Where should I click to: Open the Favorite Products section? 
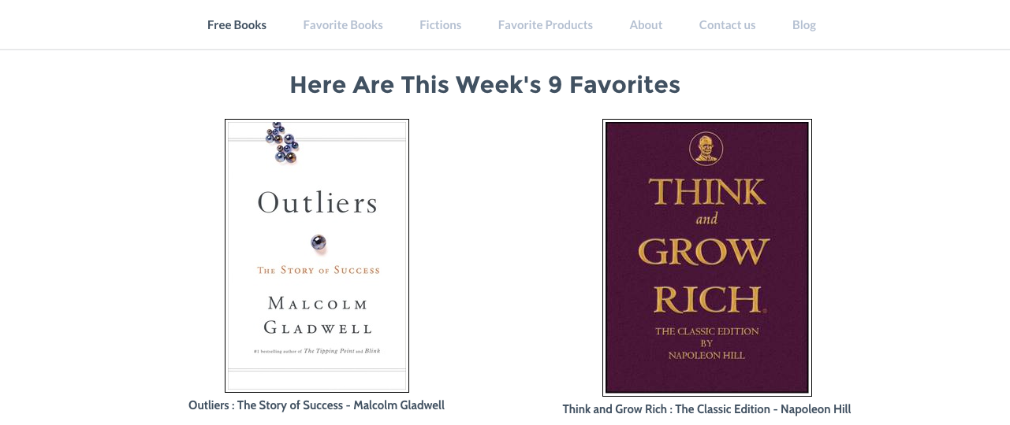pyautogui.click(x=546, y=25)
